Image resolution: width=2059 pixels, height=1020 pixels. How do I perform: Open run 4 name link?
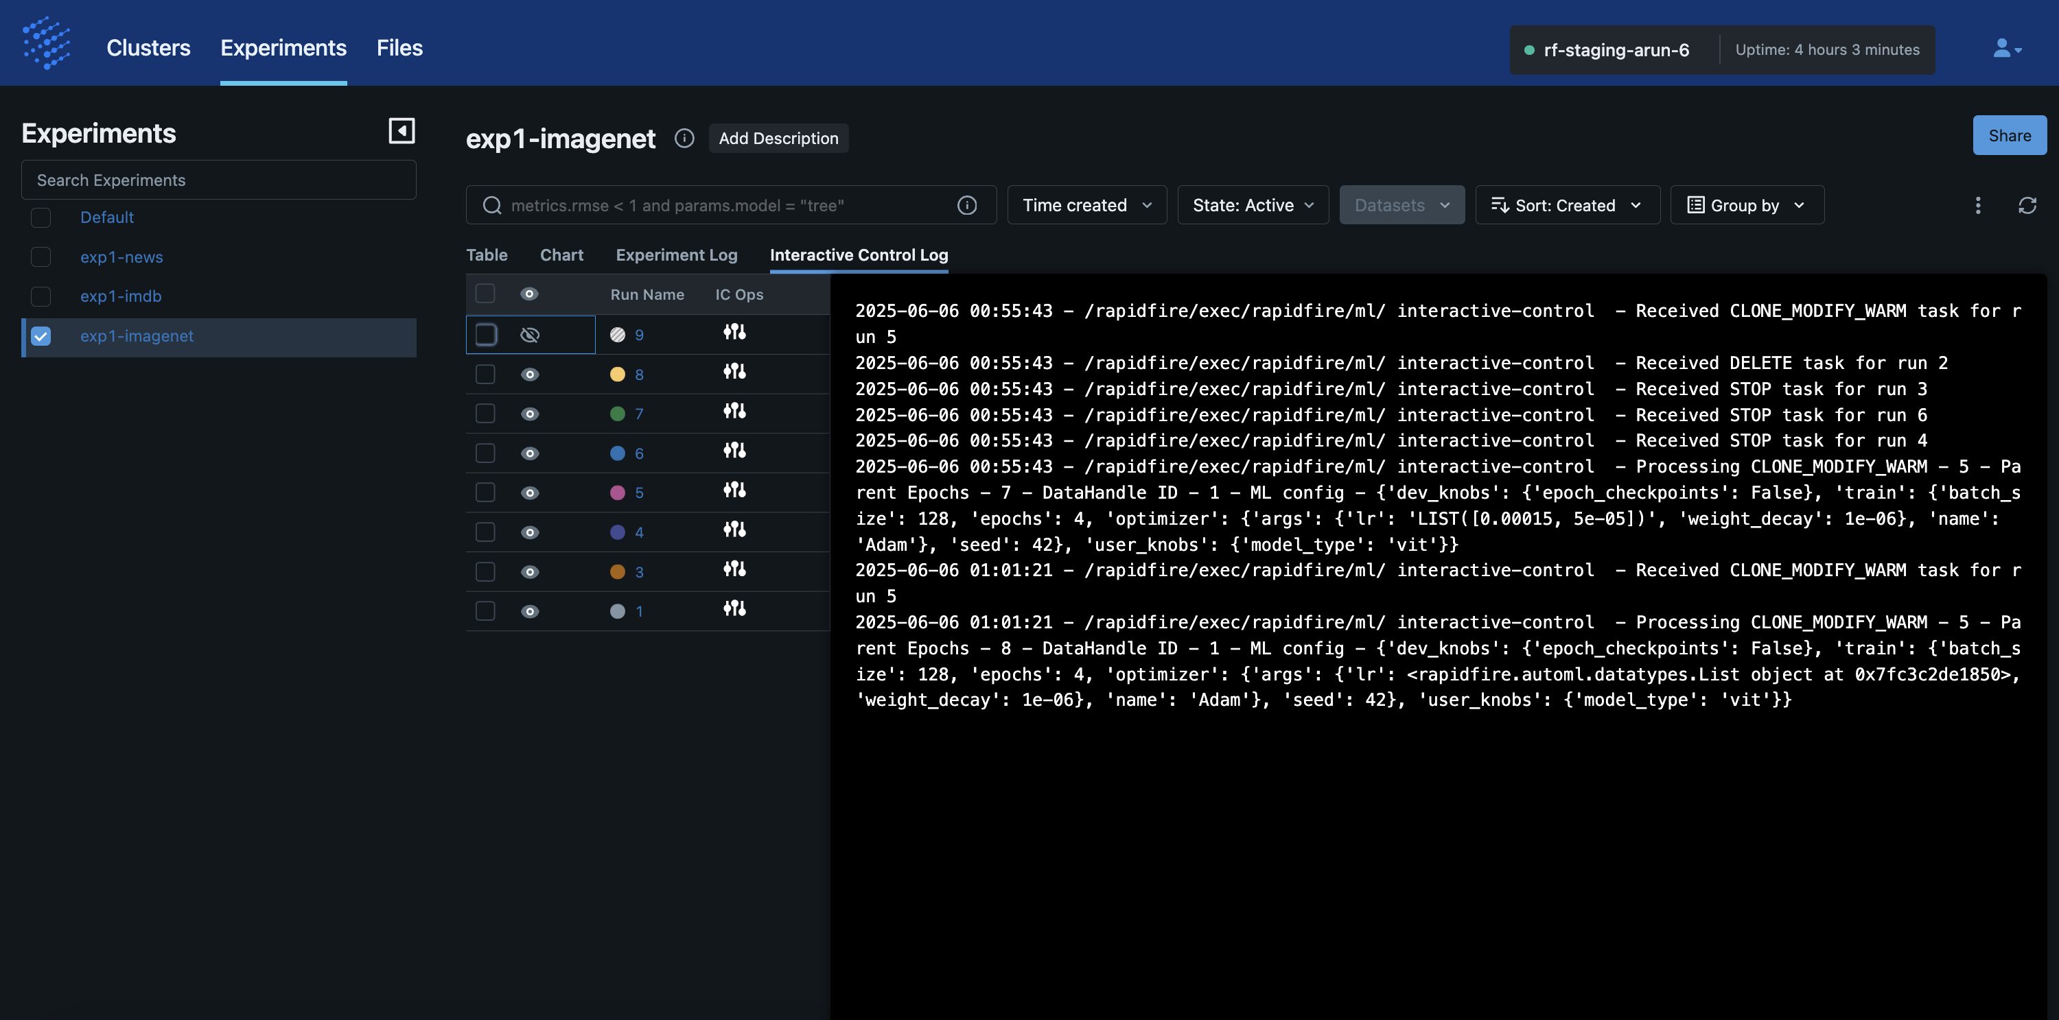[639, 533]
